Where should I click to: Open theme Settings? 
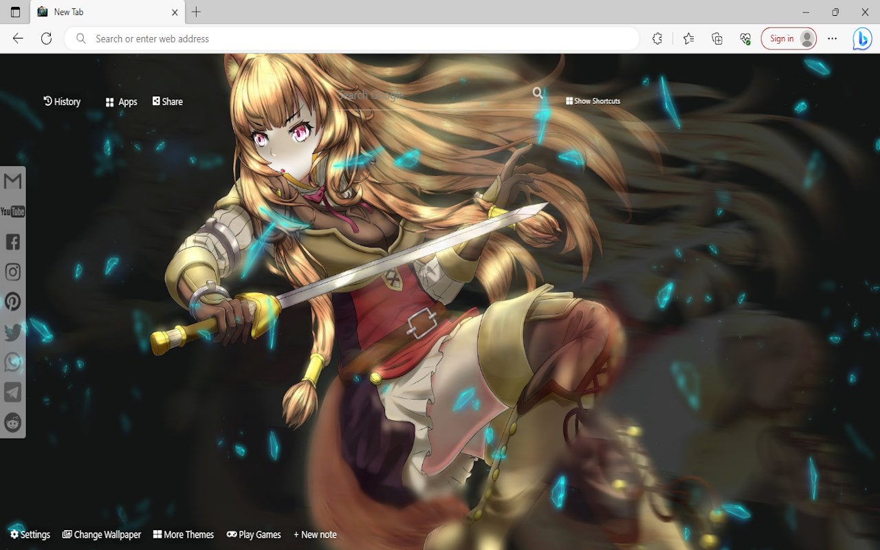coord(30,534)
